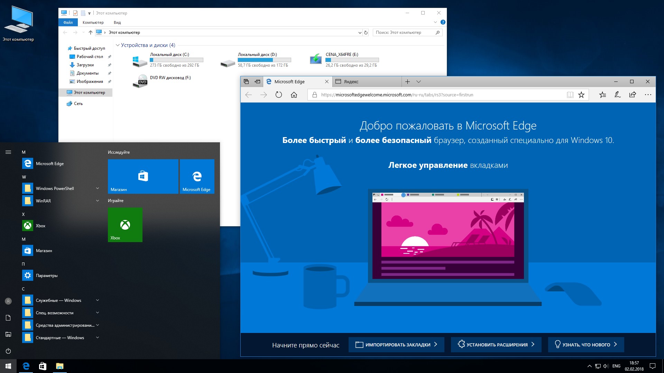Open Edge Settings and more ellipsis
The image size is (664, 373).
[648, 95]
